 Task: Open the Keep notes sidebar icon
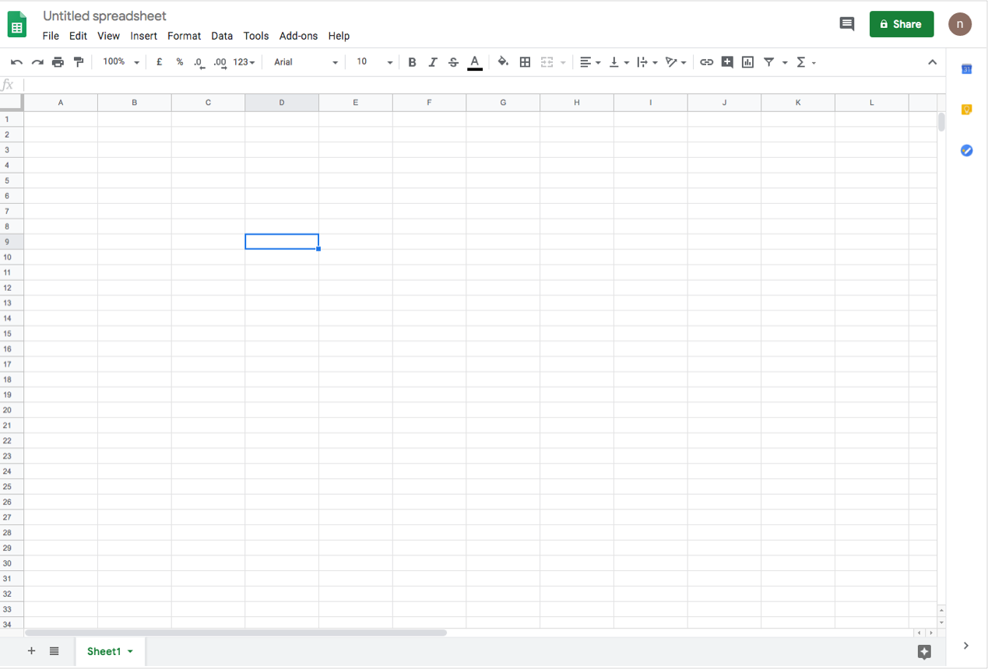(966, 110)
